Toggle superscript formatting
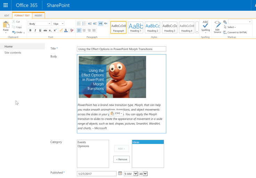This screenshot has width=256, height=178. (x=55, y=30)
